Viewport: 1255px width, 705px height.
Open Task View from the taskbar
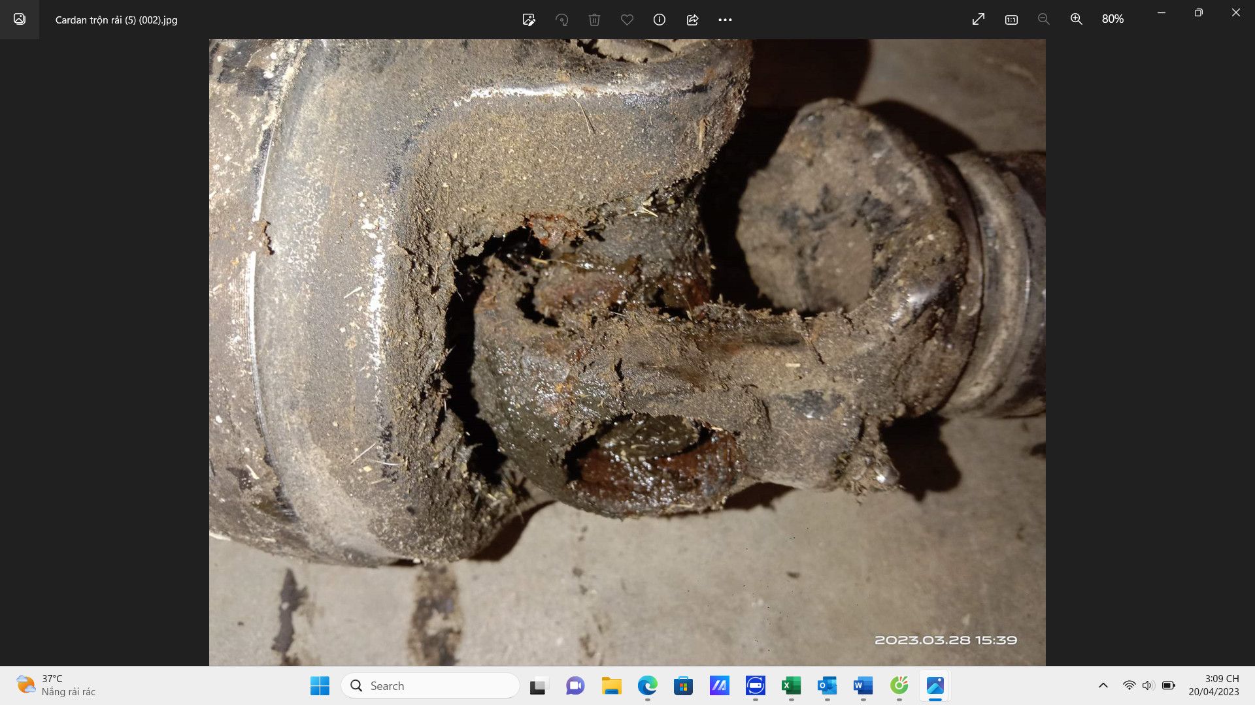pos(538,685)
